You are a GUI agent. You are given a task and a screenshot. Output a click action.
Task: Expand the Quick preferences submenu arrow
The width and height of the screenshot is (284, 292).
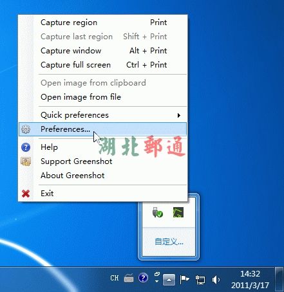click(179, 115)
